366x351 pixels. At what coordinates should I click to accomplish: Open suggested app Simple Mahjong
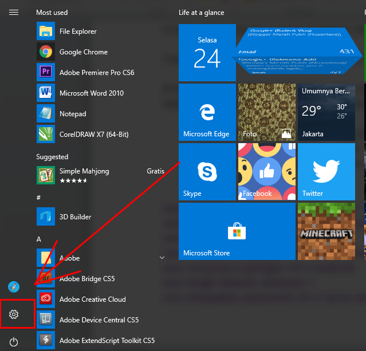pyautogui.click(x=101, y=175)
